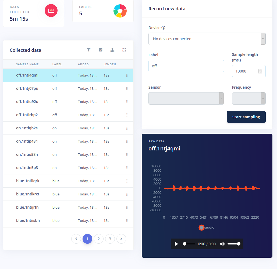Screen dimensions: 277x269
Task: Mute the audio player
Action: 222,244
